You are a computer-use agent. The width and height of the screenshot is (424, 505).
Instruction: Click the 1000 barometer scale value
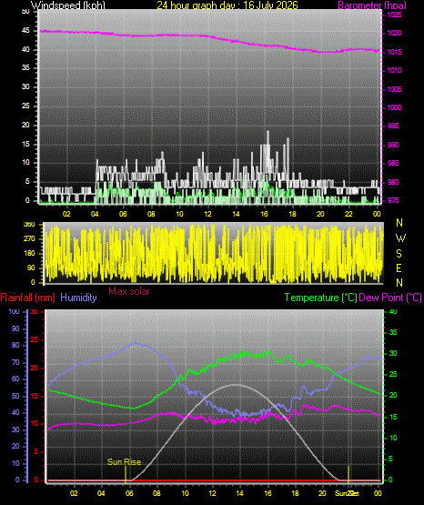(394, 107)
